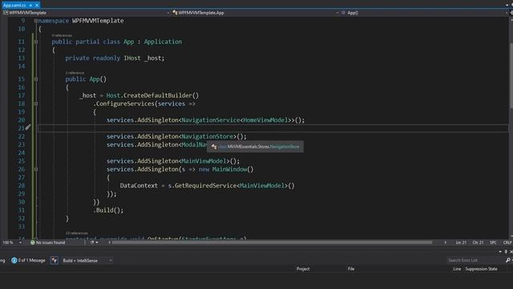513x289 pixels.
Task: Collapse the App() constructor on line 15
Action: coord(36,79)
